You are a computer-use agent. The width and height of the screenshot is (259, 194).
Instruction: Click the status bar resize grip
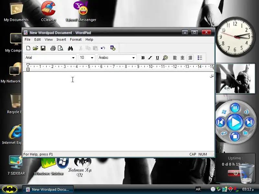click(213, 155)
